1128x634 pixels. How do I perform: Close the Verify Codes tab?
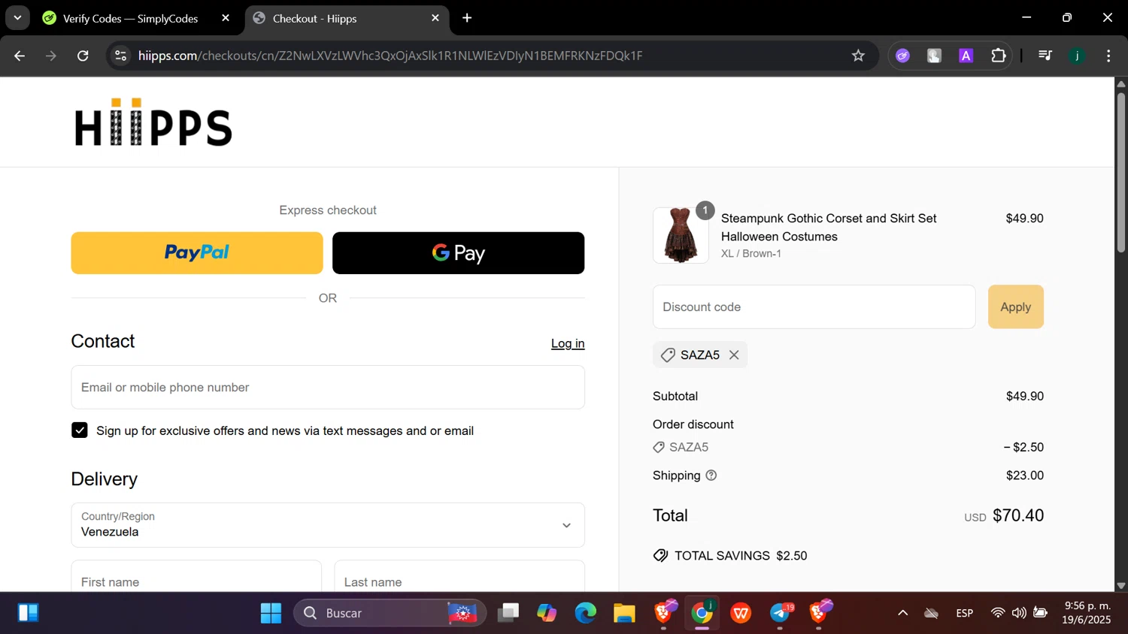tap(226, 18)
